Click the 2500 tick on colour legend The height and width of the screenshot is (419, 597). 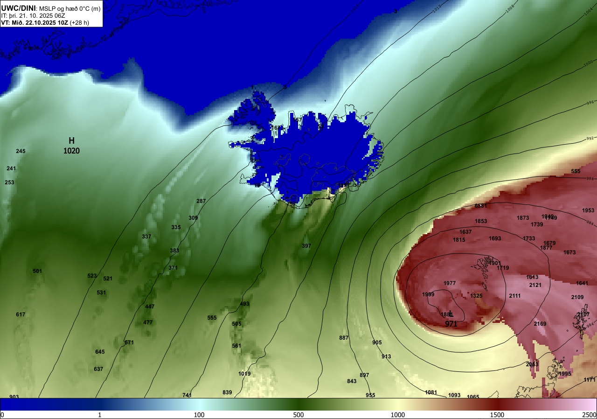point(589,415)
